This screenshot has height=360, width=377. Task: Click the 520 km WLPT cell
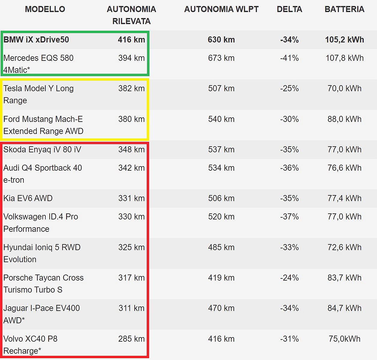(x=221, y=216)
